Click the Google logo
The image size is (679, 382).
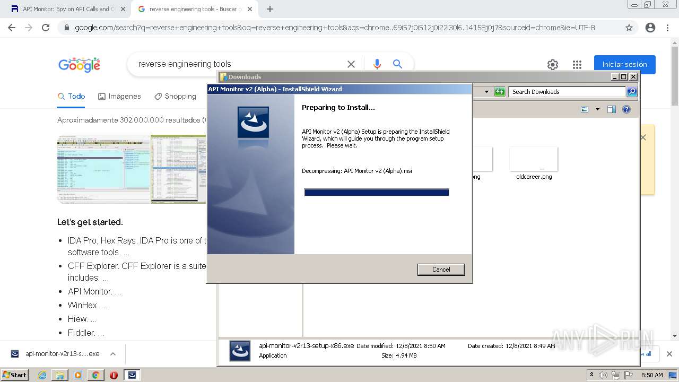coord(79,65)
